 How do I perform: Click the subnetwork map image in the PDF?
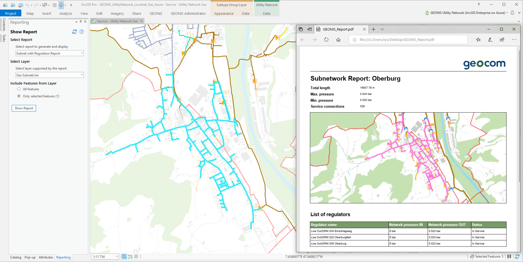408,158
